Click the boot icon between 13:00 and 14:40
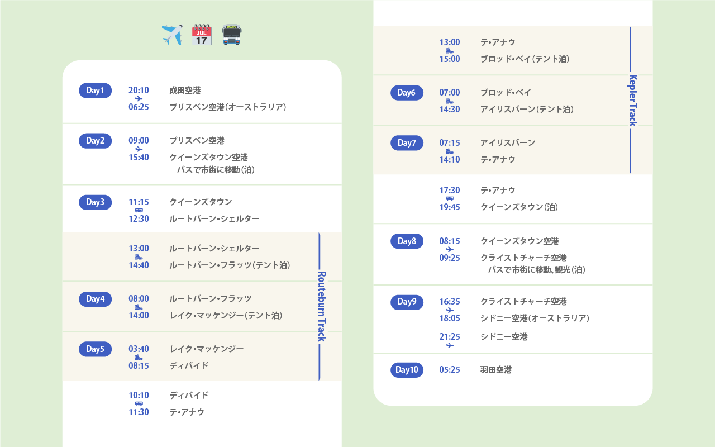This screenshot has height=447, width=715. (139, 257)
